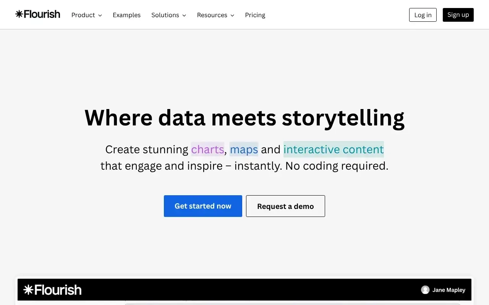Screen dimensions: 489x305
Task: Expand the Resources dropdown chevron
Action: point(232,15)
